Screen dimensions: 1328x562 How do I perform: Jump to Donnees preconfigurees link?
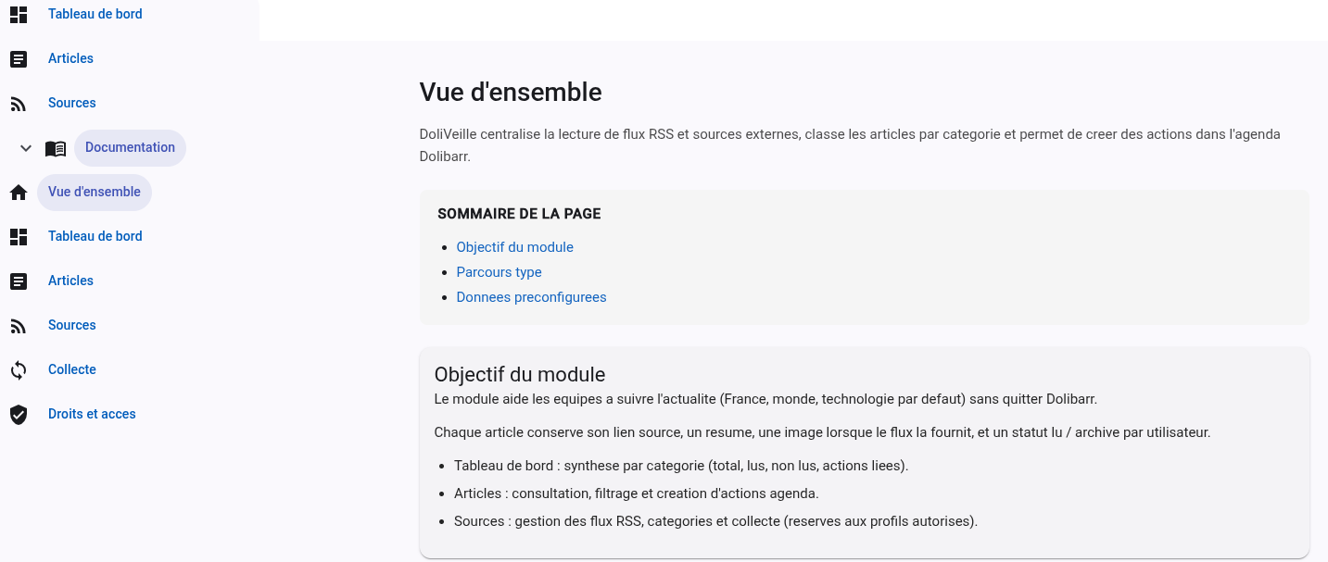click(x=531, y=297)
